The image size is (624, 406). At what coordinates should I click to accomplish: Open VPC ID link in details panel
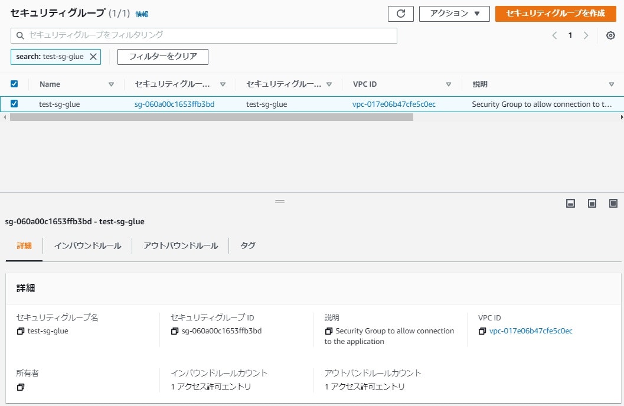531,331
